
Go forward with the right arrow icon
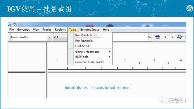click(172, 37)
